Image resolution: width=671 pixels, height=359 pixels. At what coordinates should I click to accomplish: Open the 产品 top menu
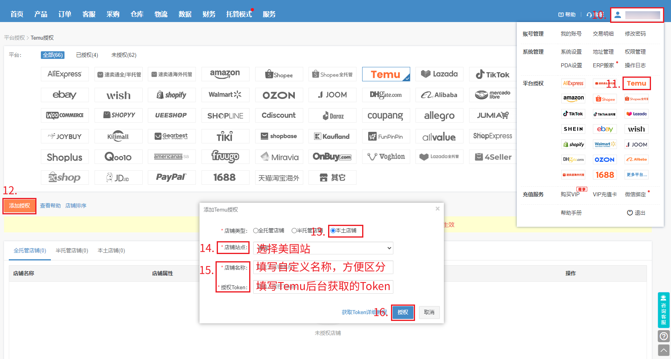tap(41, 14)
